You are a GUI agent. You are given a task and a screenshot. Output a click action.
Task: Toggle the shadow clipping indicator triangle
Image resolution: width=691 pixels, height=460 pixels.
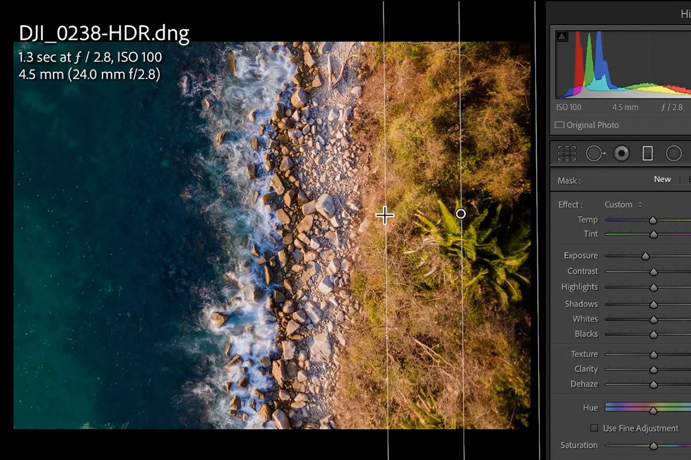pos(562,36)
